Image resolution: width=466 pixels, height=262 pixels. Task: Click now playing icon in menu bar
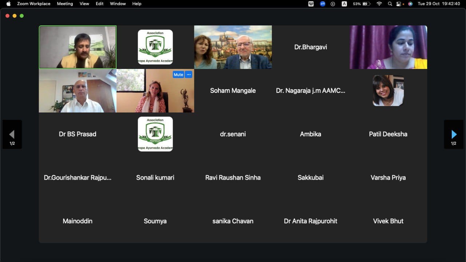[x=333, y=4]
